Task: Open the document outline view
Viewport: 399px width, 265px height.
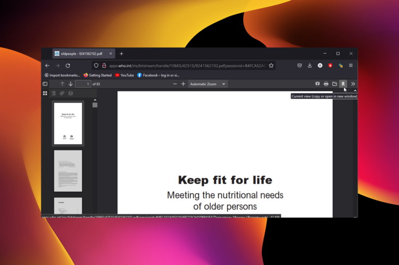Action: [x=53, y=93]
